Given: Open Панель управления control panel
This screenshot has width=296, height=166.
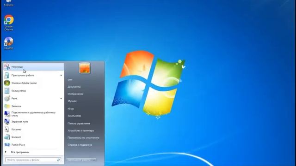Looking at the screenshot, I should click(x=79, y=124).
